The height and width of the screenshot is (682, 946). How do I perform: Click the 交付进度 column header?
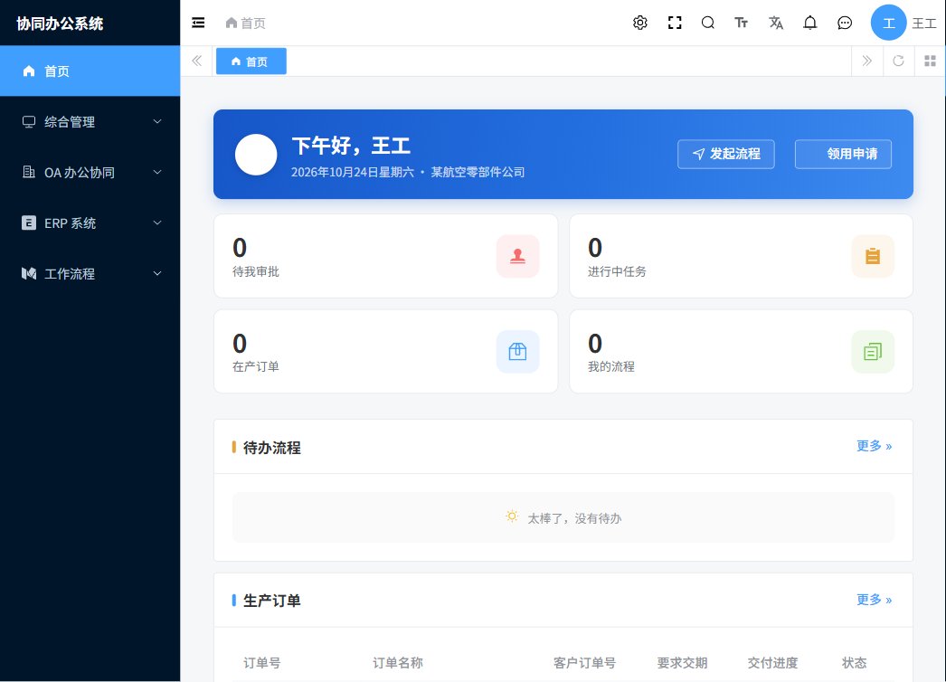click(773, 663)
